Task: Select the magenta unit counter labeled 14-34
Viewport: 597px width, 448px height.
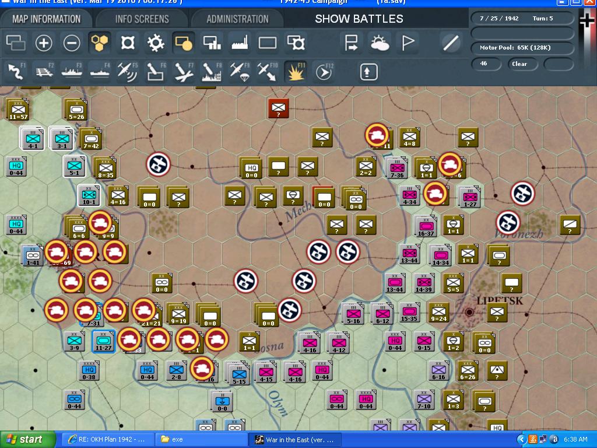Action: point(440,256)
